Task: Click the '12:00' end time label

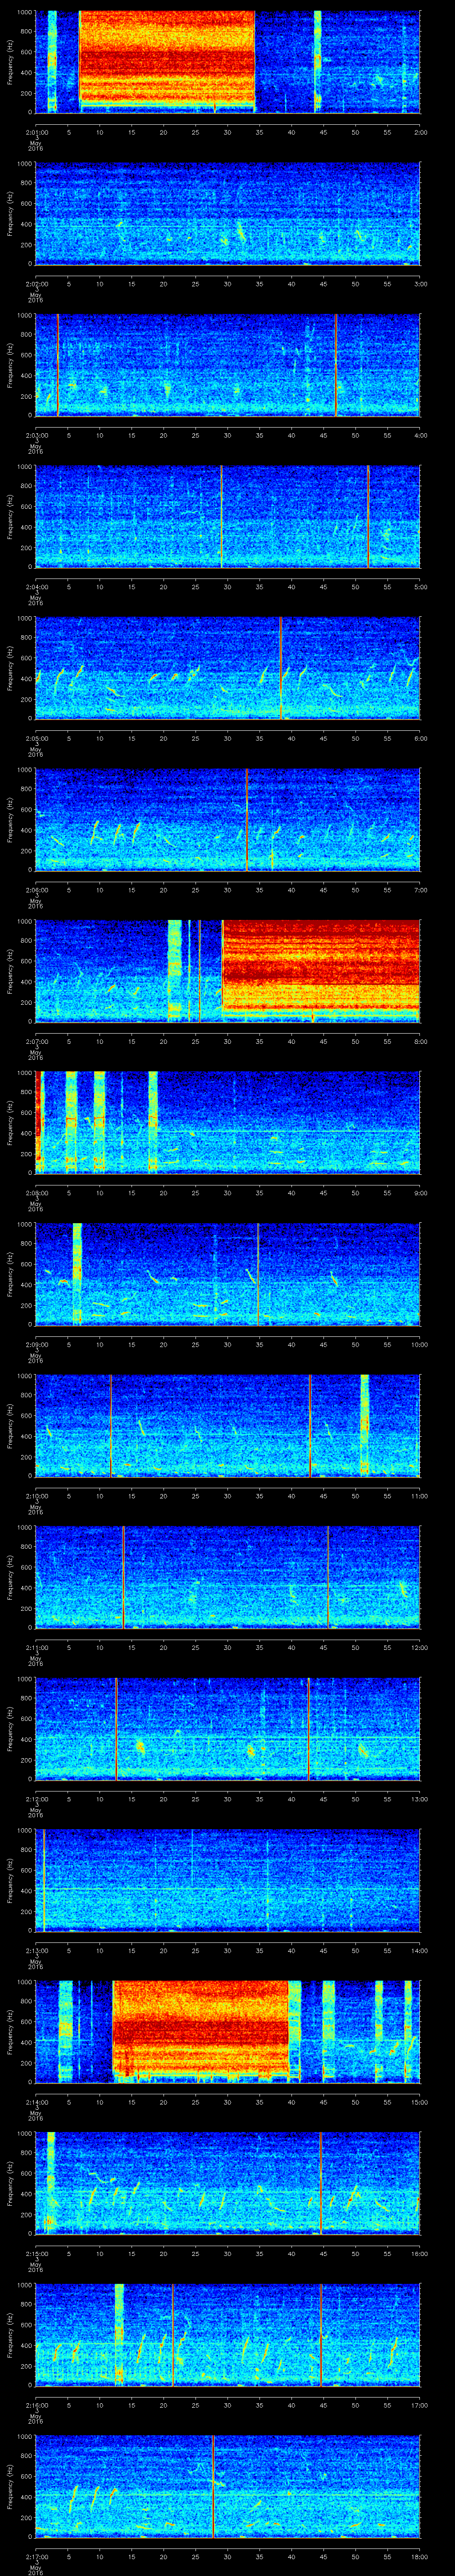Action: pyautogui.click(x=419, y=1647)
